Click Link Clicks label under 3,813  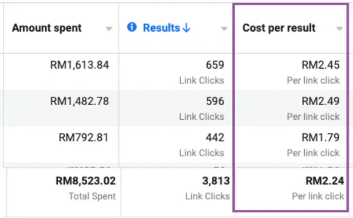pos(207,196)
